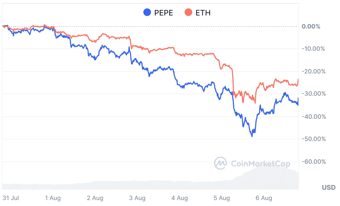Pick the 3 Aug date label
Viewport: 340px width, 206px height.
click(x=137, y=198)
